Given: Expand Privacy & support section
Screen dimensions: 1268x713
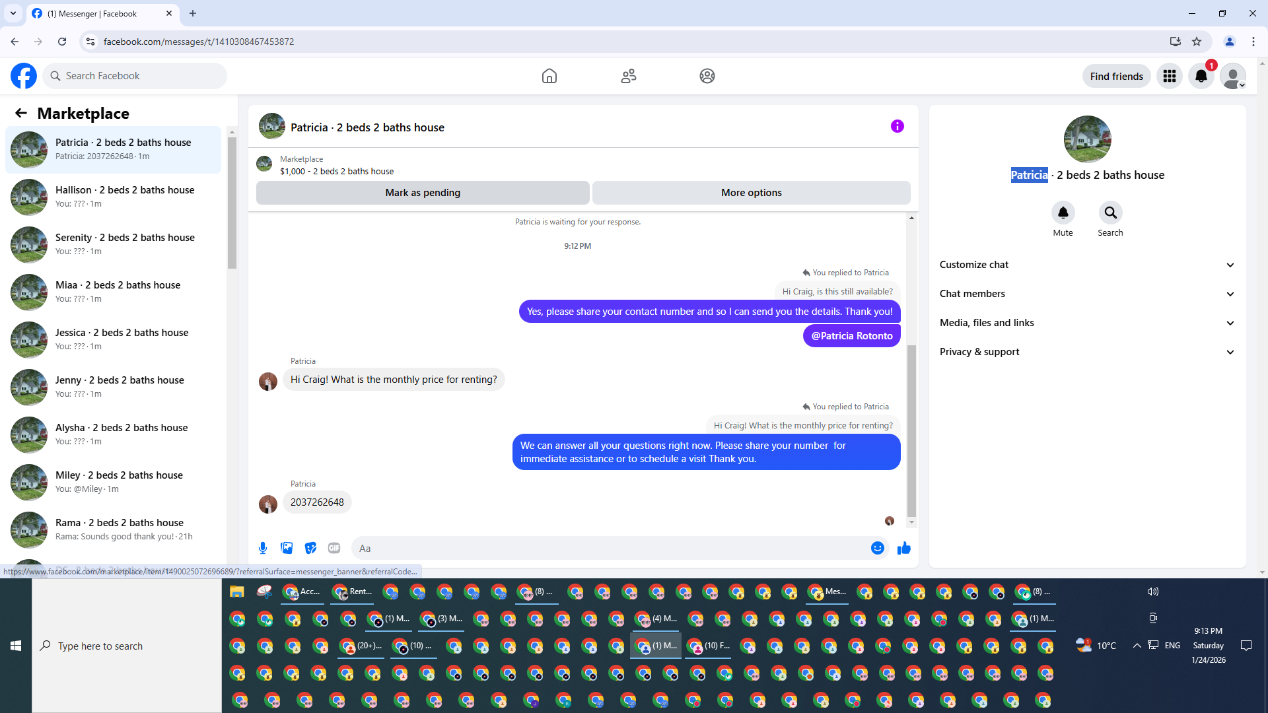Looking at the screenshot, I should (1087, 352).
